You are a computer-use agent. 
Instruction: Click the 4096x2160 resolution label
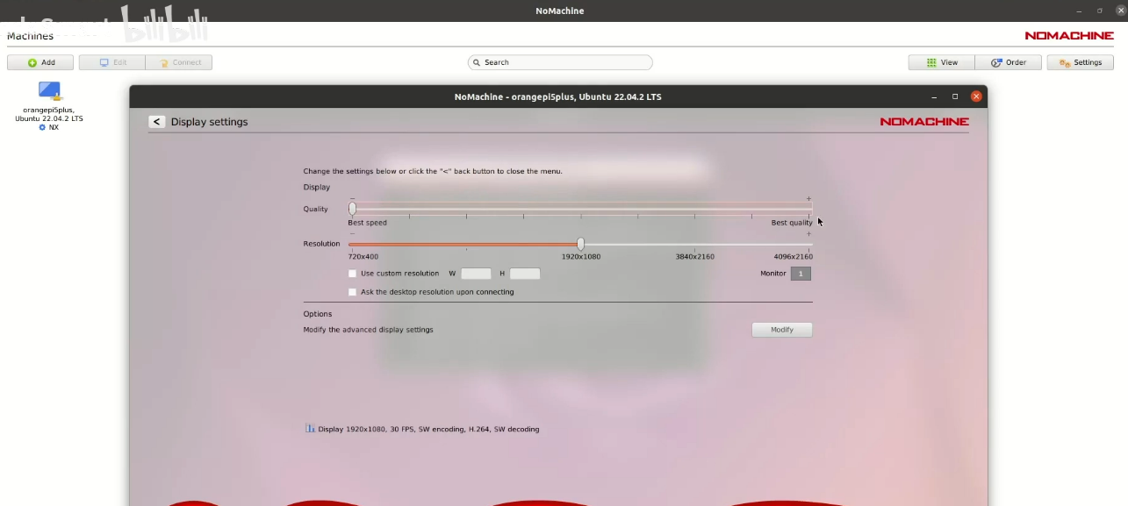click(x=793, y=257)
